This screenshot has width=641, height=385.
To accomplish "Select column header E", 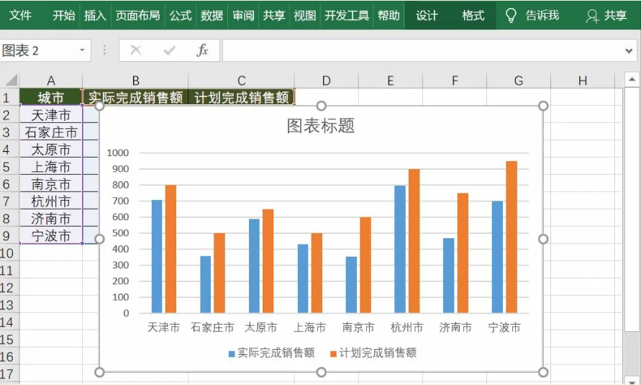I will (x=391, y=81).
